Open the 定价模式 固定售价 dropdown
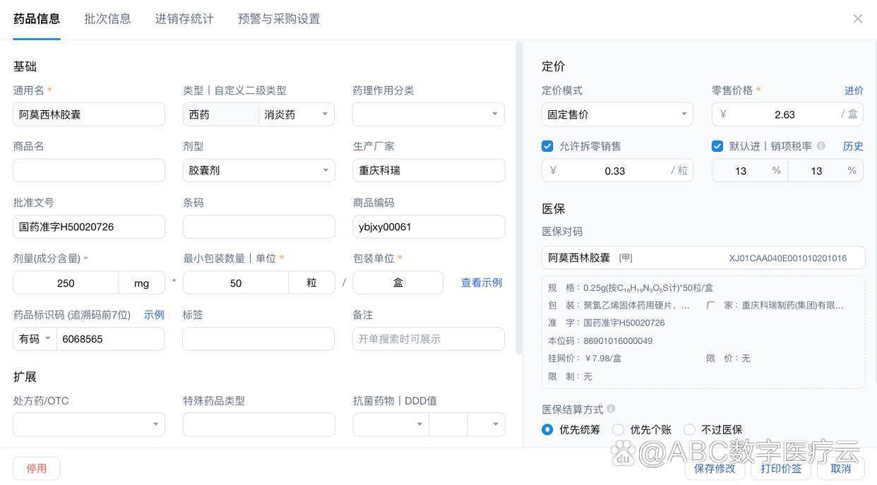The image size is (877, 485). tap(617, 114)
